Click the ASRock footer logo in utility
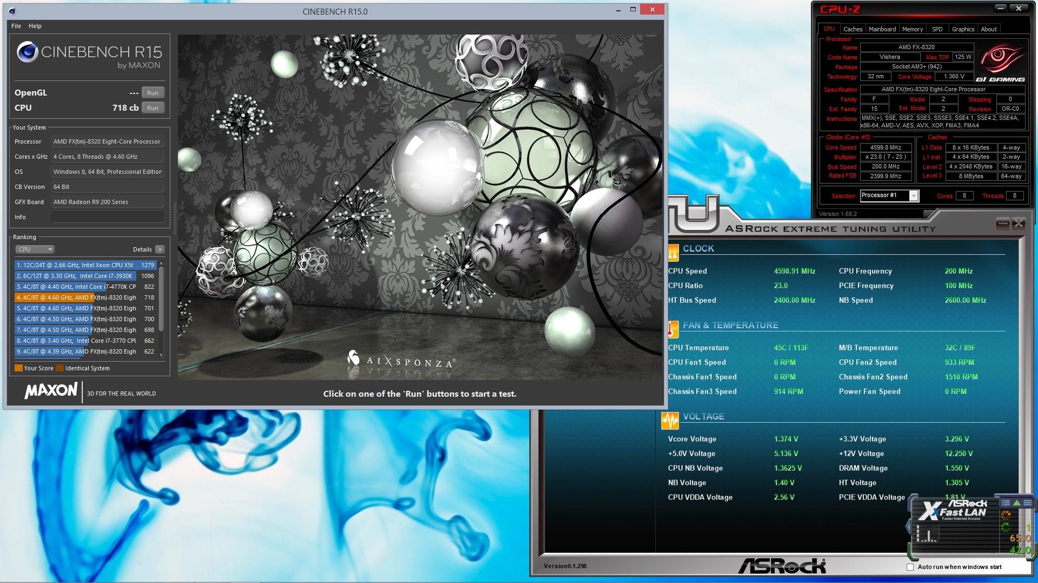1038x583 pixels. [x=782, y=566]
